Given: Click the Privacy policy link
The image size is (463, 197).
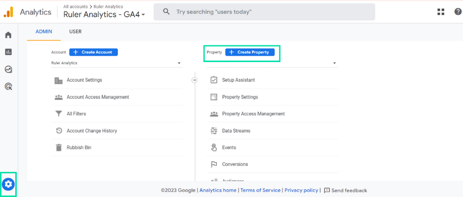Looking at the screenshot, I should coord(301,190).
